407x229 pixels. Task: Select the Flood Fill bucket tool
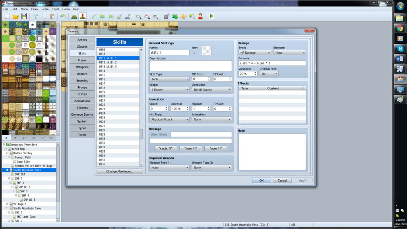tap(119, 16)
